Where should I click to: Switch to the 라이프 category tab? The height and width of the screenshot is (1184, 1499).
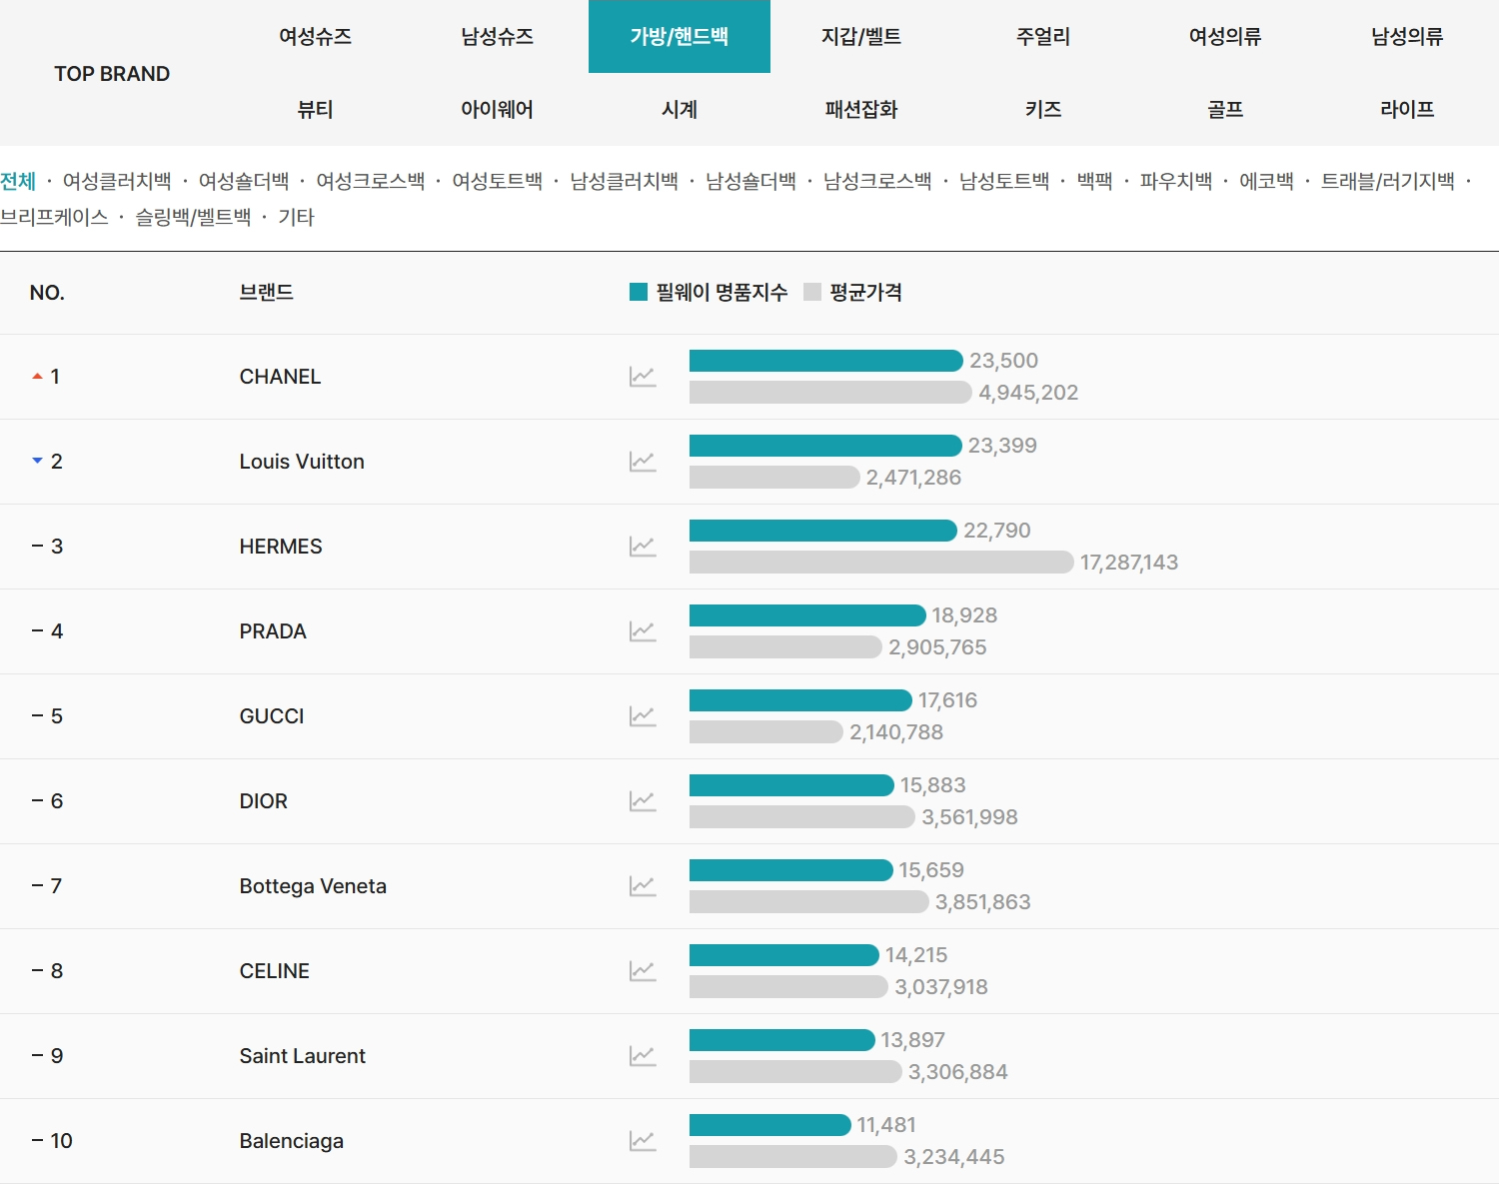click(1407, 110)
